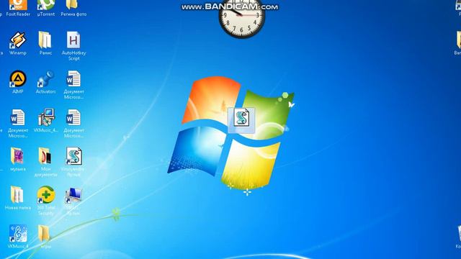Select Word document directly below AIMP

click(x=18, y=123)
